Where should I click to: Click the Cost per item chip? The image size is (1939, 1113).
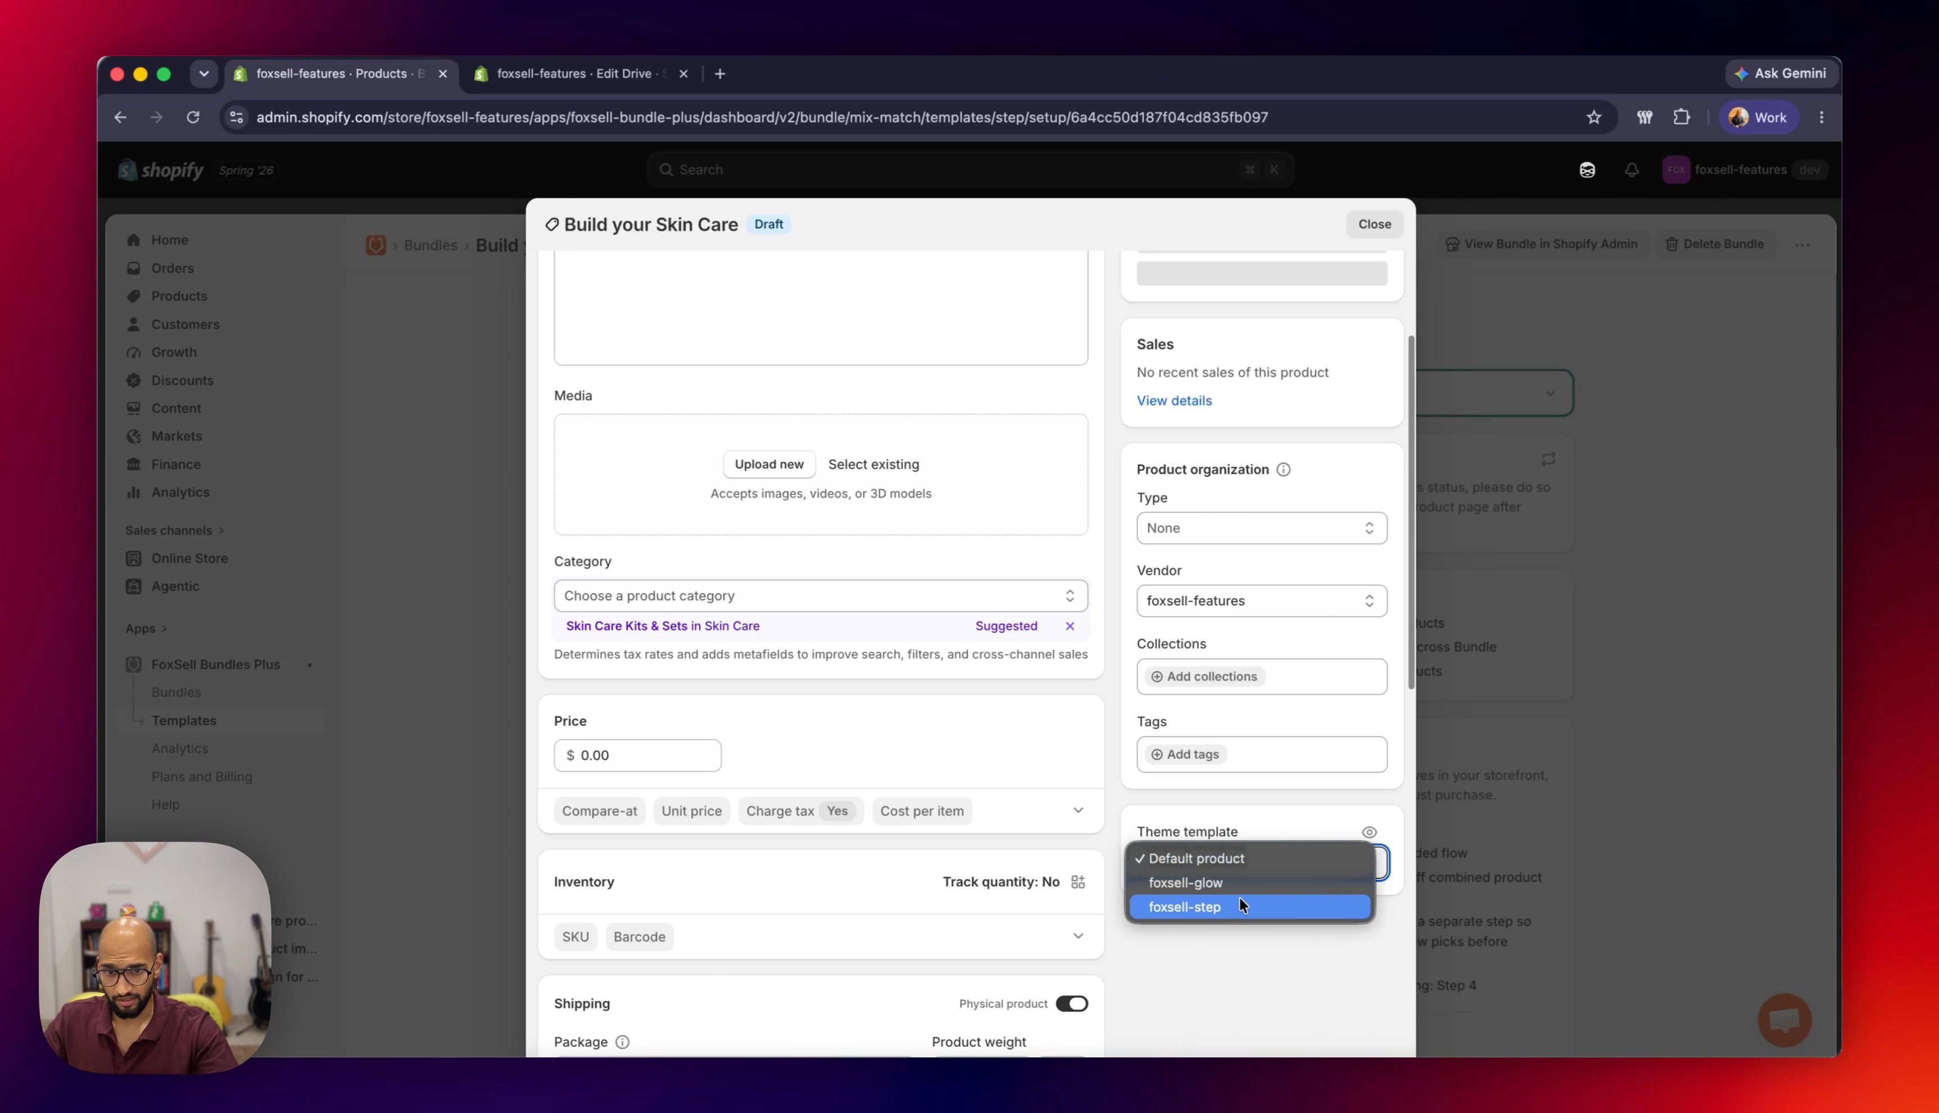922,811
